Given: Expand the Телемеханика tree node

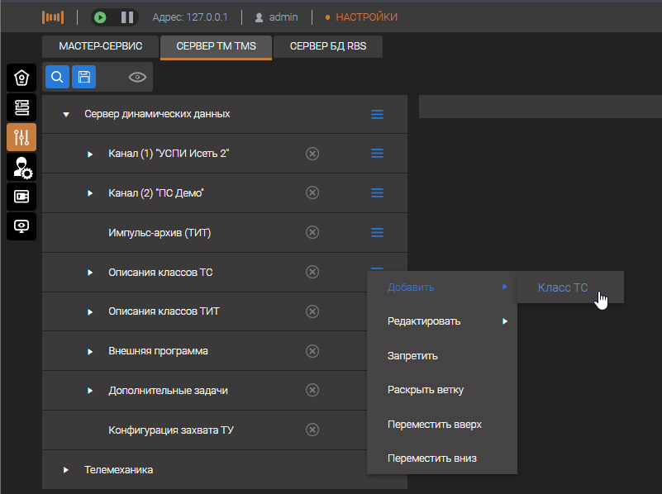Looking at the screenshot, I should [x=66, y=470].
